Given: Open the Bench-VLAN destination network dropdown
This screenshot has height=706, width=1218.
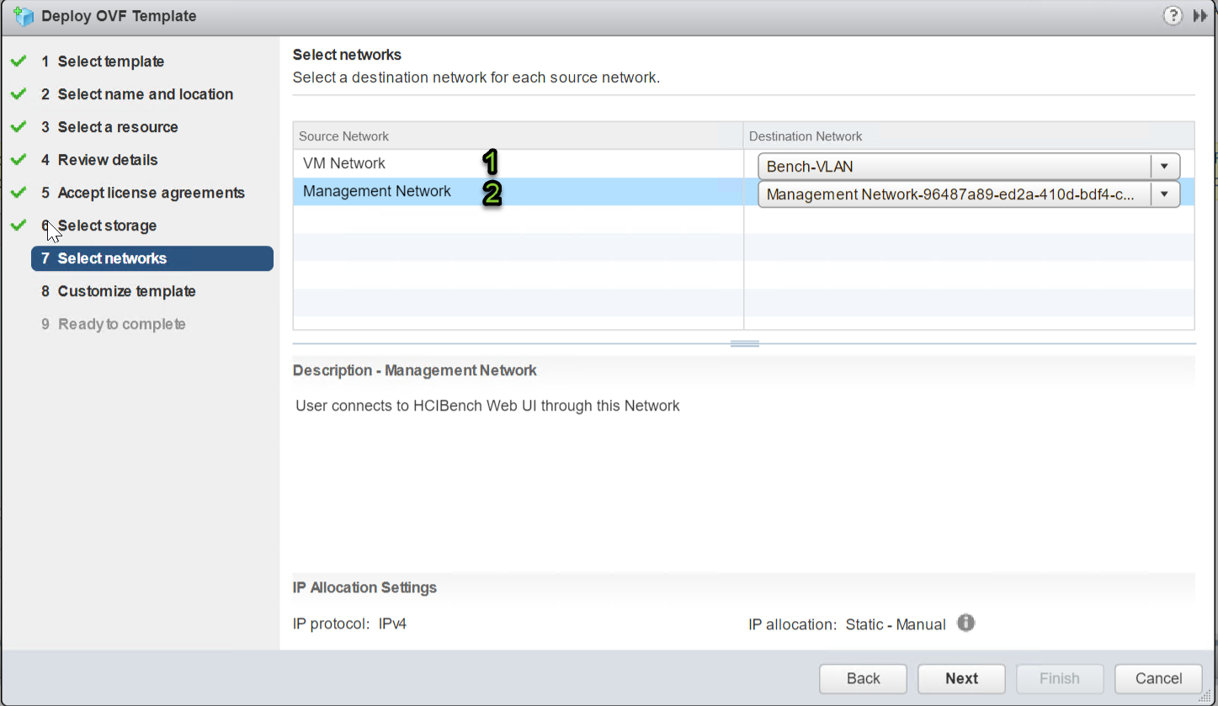Looking at the screenshot, I should coord(1165,166).
